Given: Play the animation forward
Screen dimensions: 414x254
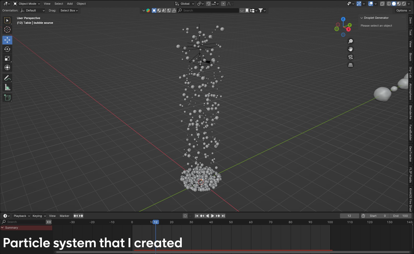Looking at the screenshot, I should (212, 216).
